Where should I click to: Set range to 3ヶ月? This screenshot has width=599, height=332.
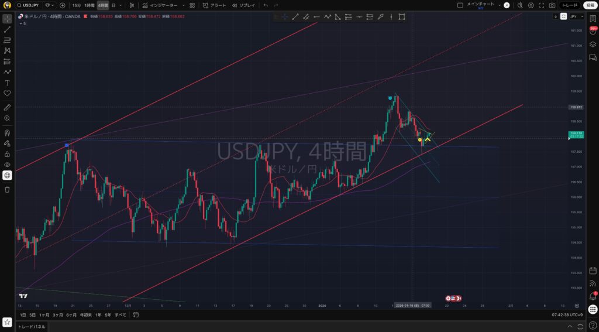58,315
